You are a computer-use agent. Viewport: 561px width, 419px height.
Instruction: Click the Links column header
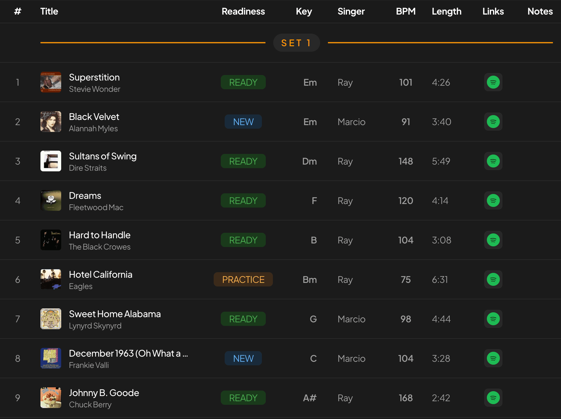coord(493,11)
